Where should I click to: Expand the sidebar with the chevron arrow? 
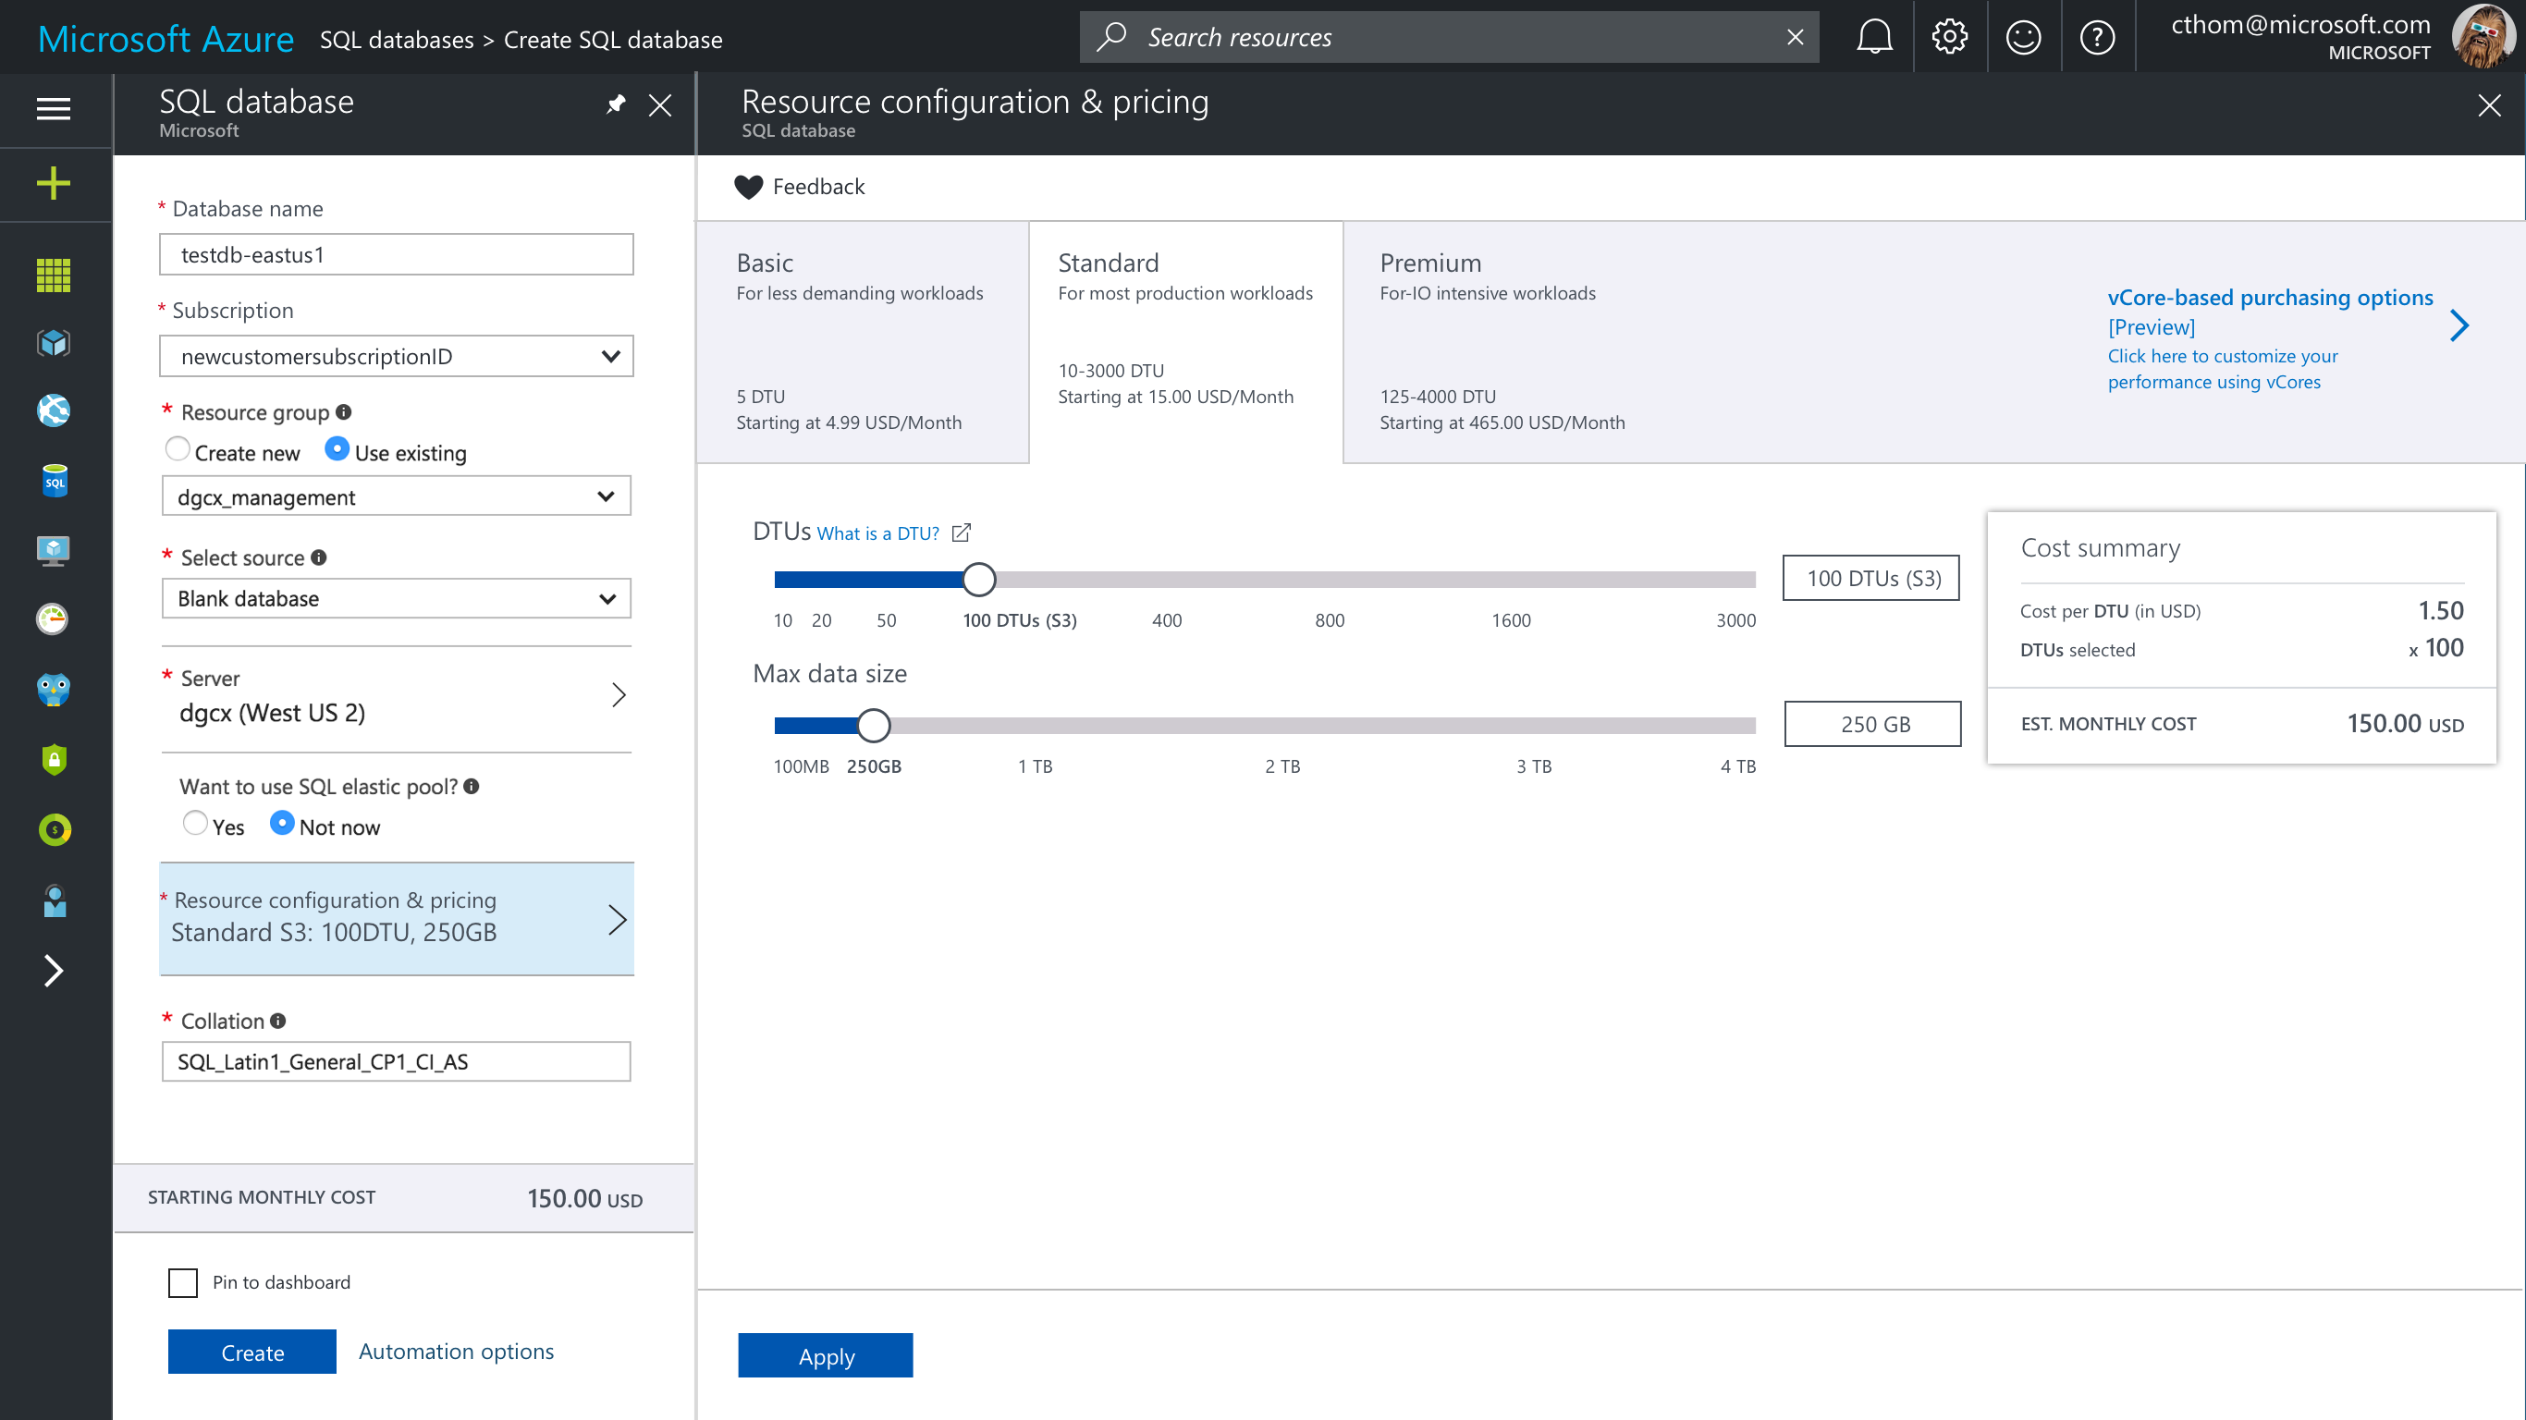(x=54, y=971)
